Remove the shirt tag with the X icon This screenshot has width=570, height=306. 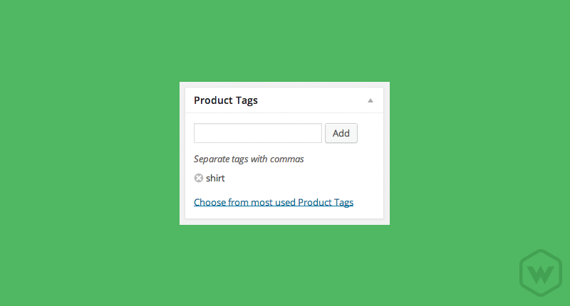click(x=199, y=178)
